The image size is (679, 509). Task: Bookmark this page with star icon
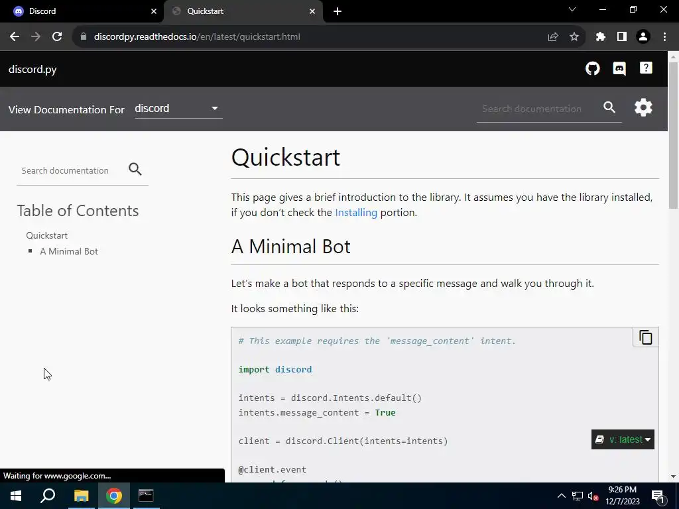click(x=574, y=37)
